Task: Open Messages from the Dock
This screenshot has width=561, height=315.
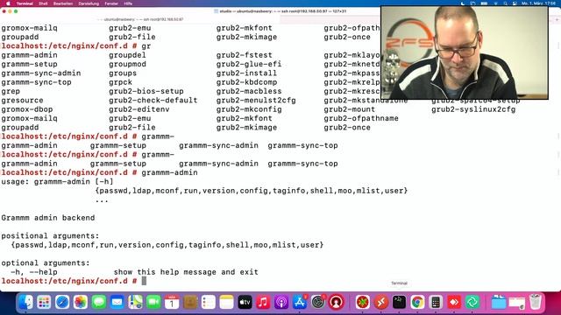Action: (99, 302)
